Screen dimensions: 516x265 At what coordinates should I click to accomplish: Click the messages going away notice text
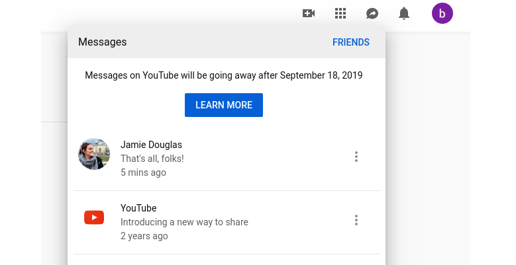tap(224, 75)
